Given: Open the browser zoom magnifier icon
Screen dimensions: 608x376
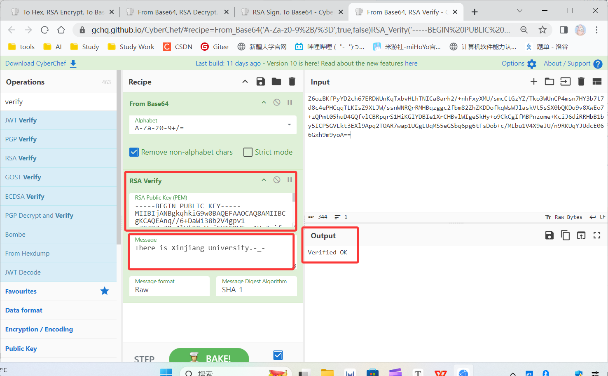Looking at the screenshot, I should 524,30.
